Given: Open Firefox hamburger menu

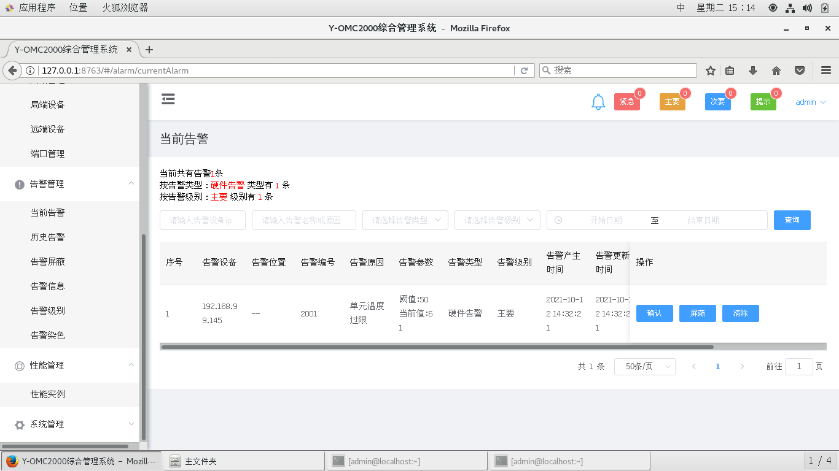Looking at the screenshot, I should click(x=825, y=71).
